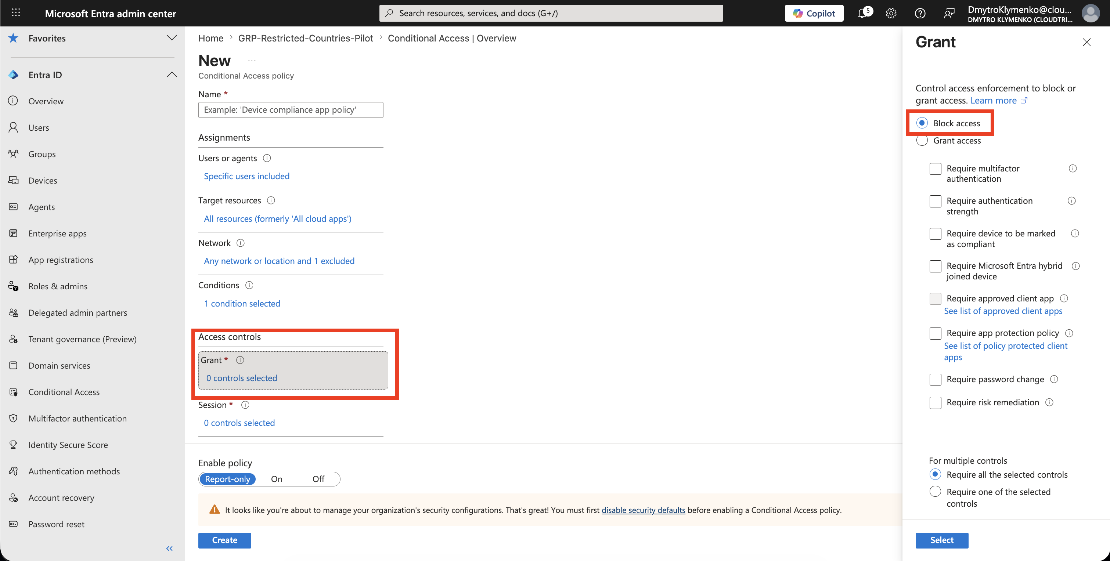Click the Account recovery icon
1110x561 pixels.
(13, 497)
